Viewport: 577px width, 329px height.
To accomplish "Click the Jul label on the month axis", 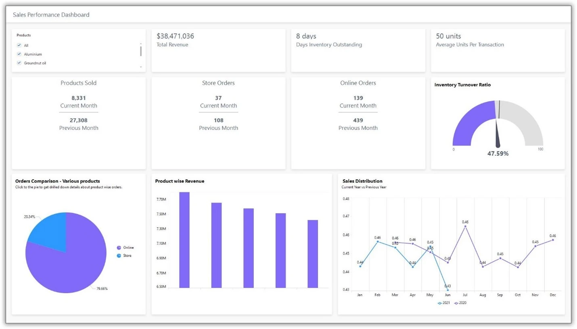I will 465,295.
